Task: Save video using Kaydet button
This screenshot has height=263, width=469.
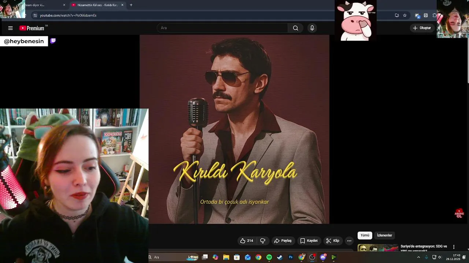Action: pyautogui.click(x=309, y=241)
